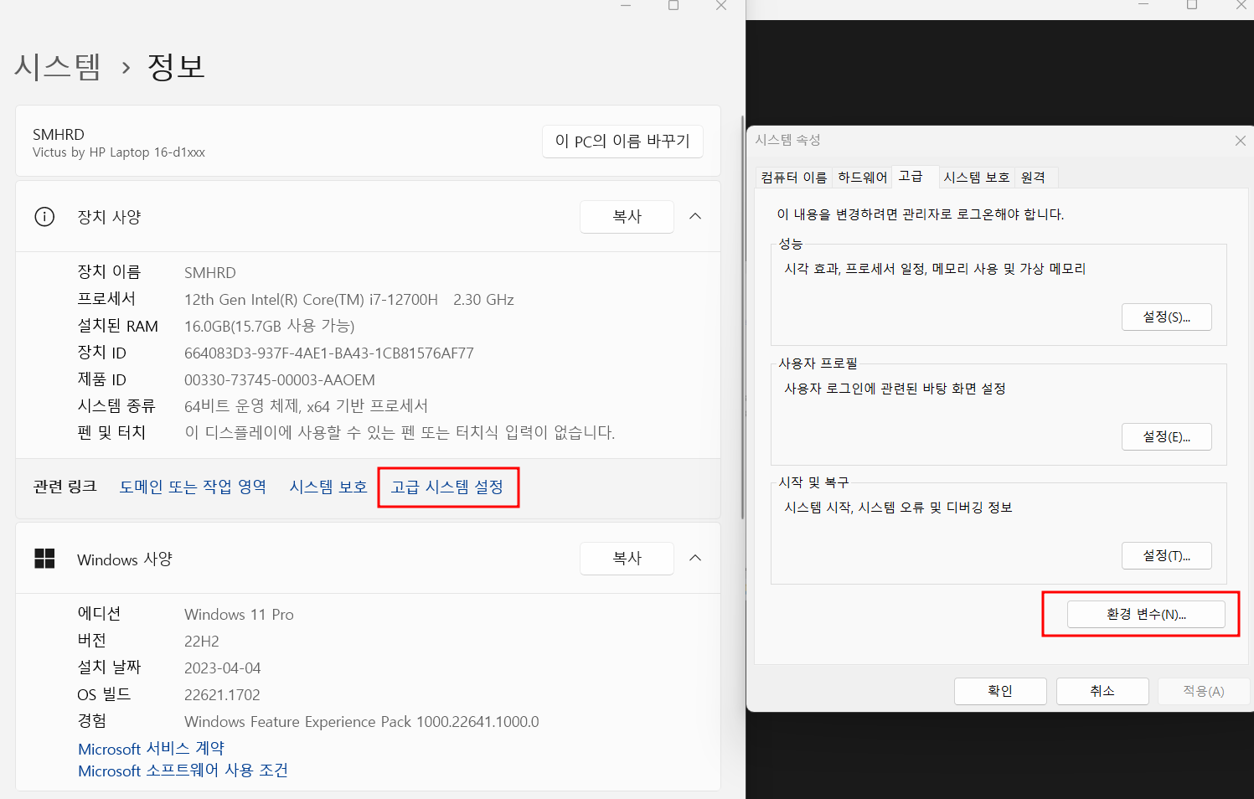
Task: Switch to the 시스템 보호 tab in dialog
Action: tap(976, 178)
